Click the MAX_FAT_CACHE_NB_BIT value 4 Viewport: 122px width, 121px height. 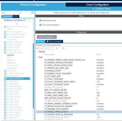[97, 90]
